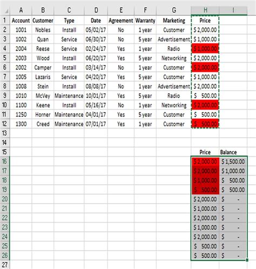256x269 pixels.
Task: Select date cell 08/08/17
Action: 96,86
